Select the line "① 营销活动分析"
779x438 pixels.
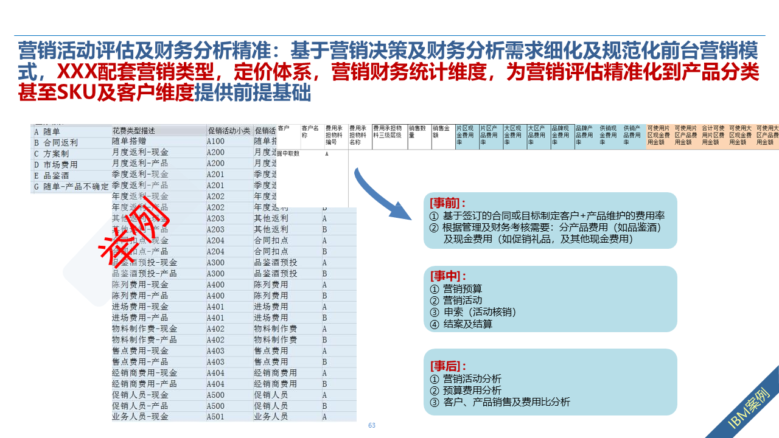(x=466, y=378)
